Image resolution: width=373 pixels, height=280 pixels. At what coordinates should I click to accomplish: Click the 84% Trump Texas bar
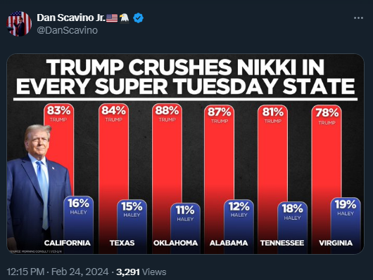pyautogui.click(x=113, y=178)
